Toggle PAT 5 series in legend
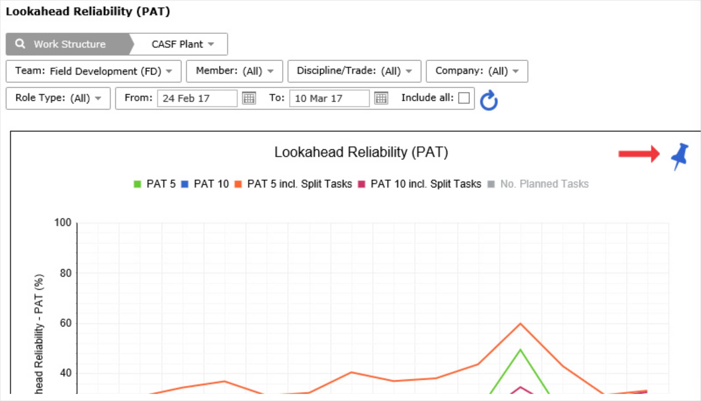Viewport: 701px width, 401px height. point(154,184)
